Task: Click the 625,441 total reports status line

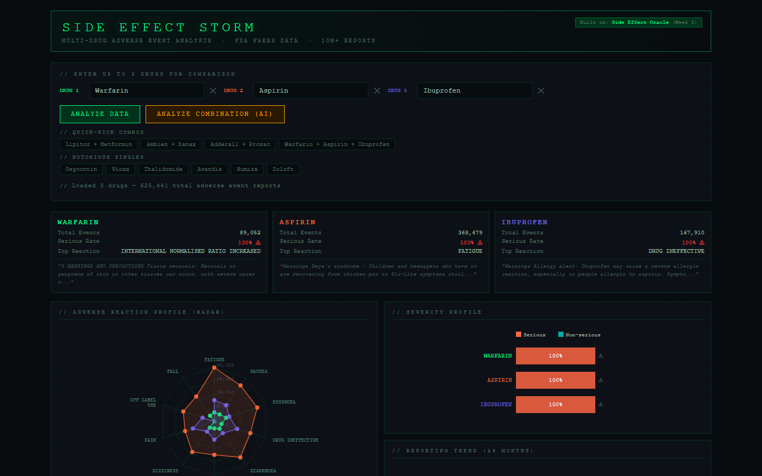Action: click(170, 186)
